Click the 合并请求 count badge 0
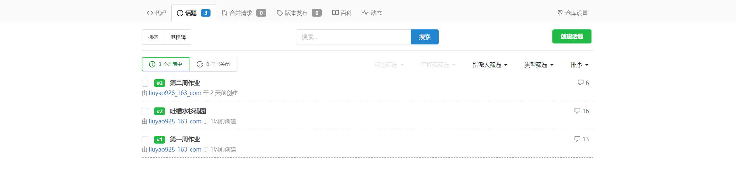This screenshot has height=188, width=736. coord(261,13)
